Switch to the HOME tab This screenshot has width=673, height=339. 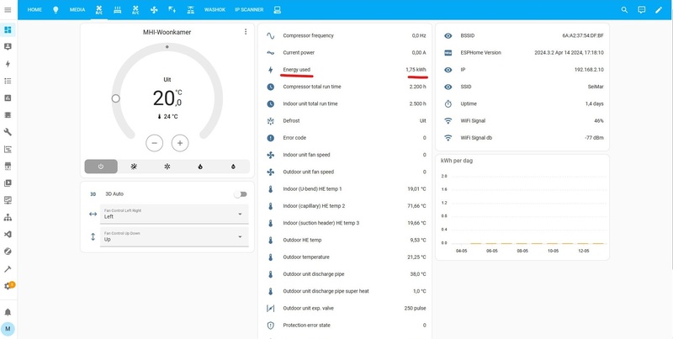(34, 9)
